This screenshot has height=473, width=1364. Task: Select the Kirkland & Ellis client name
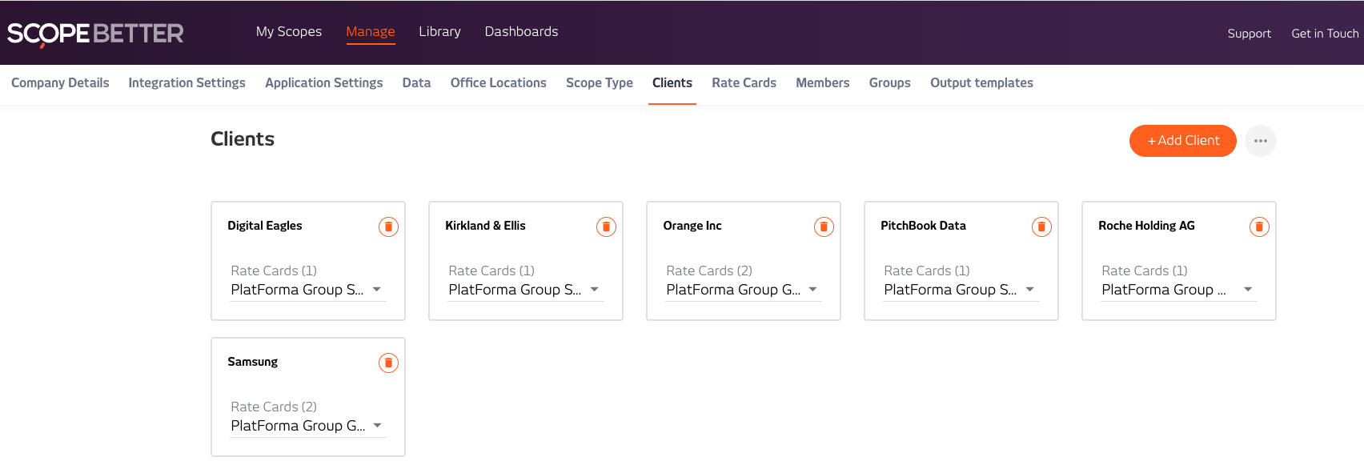pos(485,226)
